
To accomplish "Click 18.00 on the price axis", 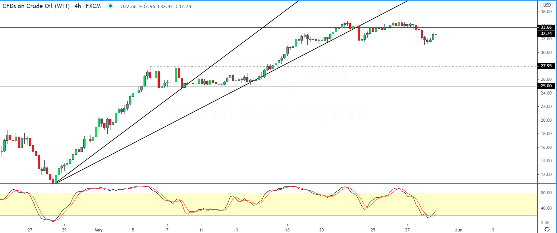I will (546, 134).
